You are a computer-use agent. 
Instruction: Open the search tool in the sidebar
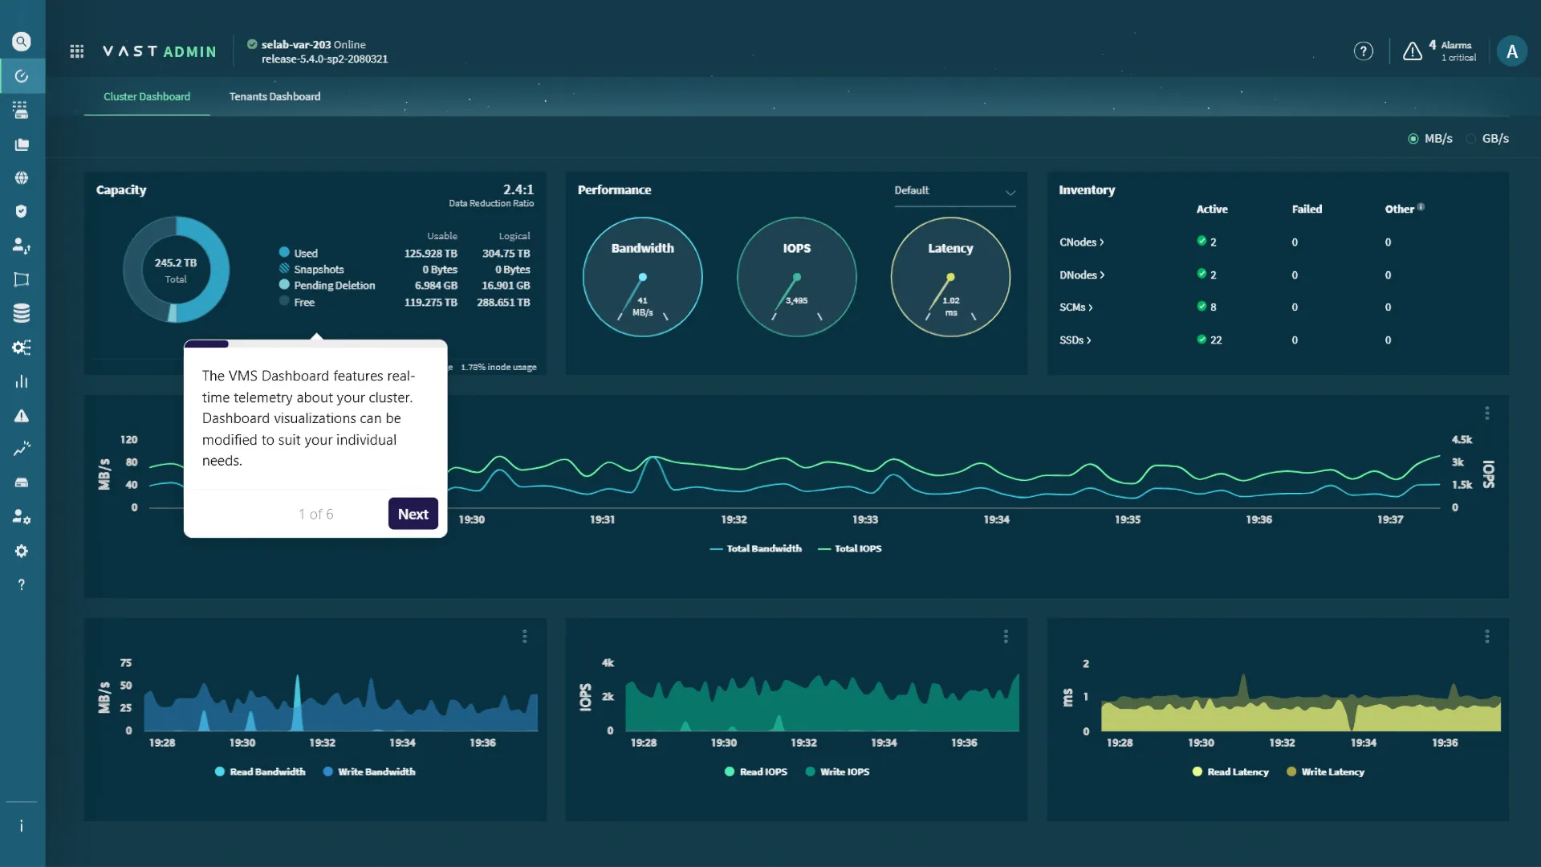tap(22, 42)
